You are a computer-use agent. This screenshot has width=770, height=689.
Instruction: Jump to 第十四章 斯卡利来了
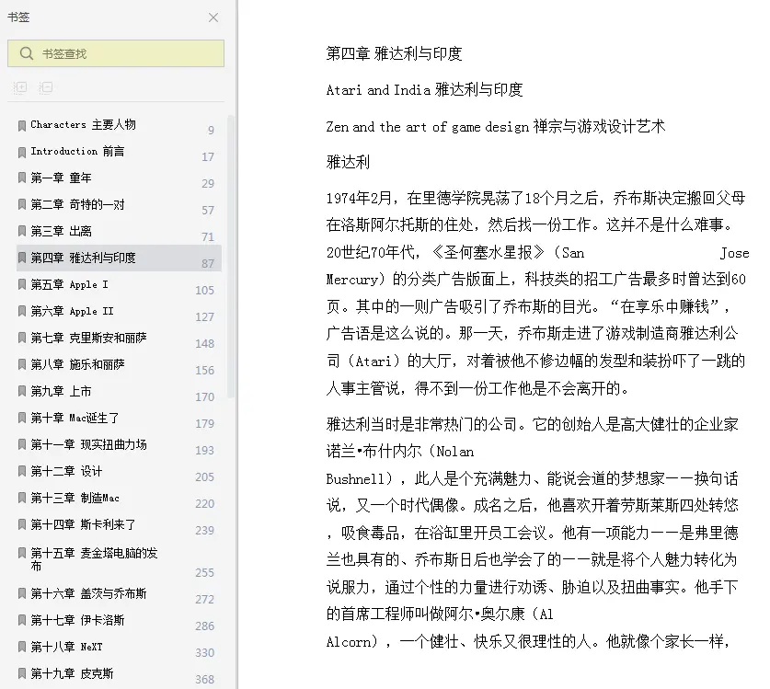pyautogui.click(x=83, y=524)
